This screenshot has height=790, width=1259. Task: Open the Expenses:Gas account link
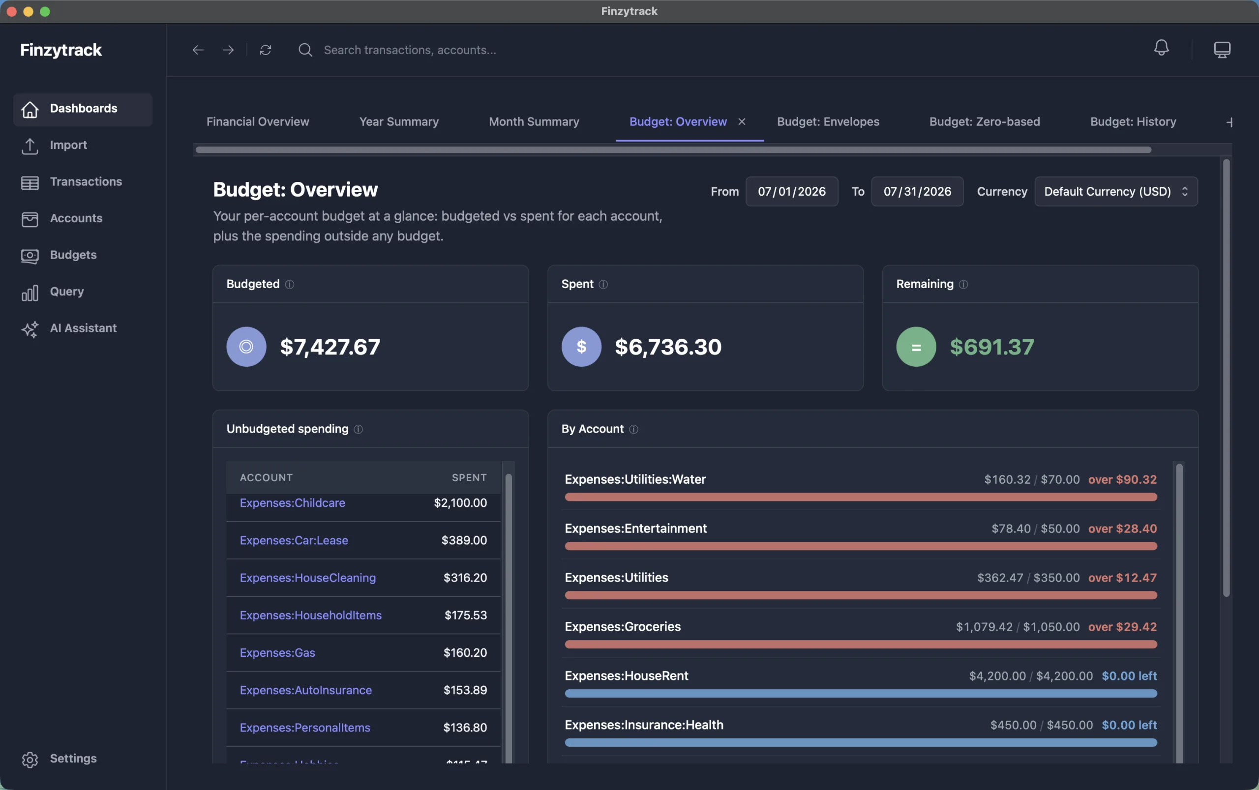277,652
